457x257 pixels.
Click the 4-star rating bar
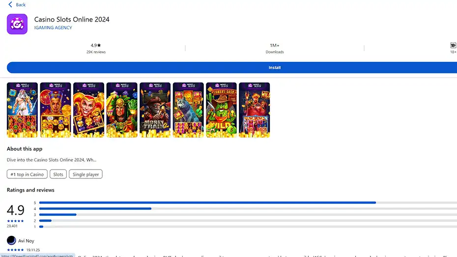(x=246, y=209)
